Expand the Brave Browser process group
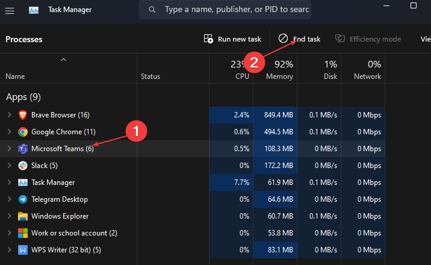The image size is (431, 265). click(9, 114)
